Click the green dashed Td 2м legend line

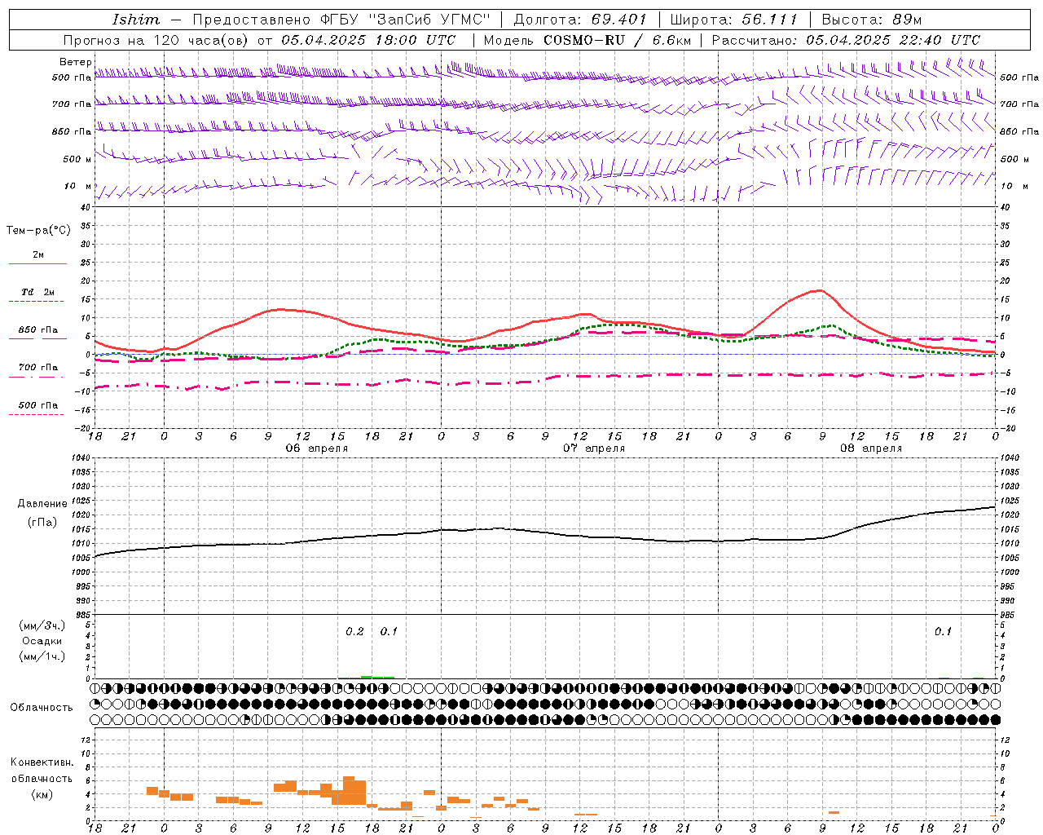[36, 302]
